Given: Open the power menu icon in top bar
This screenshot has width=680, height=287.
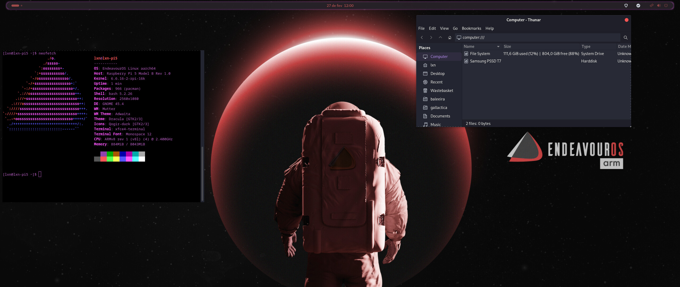Looking at the screenshot, I should [666, 5].
